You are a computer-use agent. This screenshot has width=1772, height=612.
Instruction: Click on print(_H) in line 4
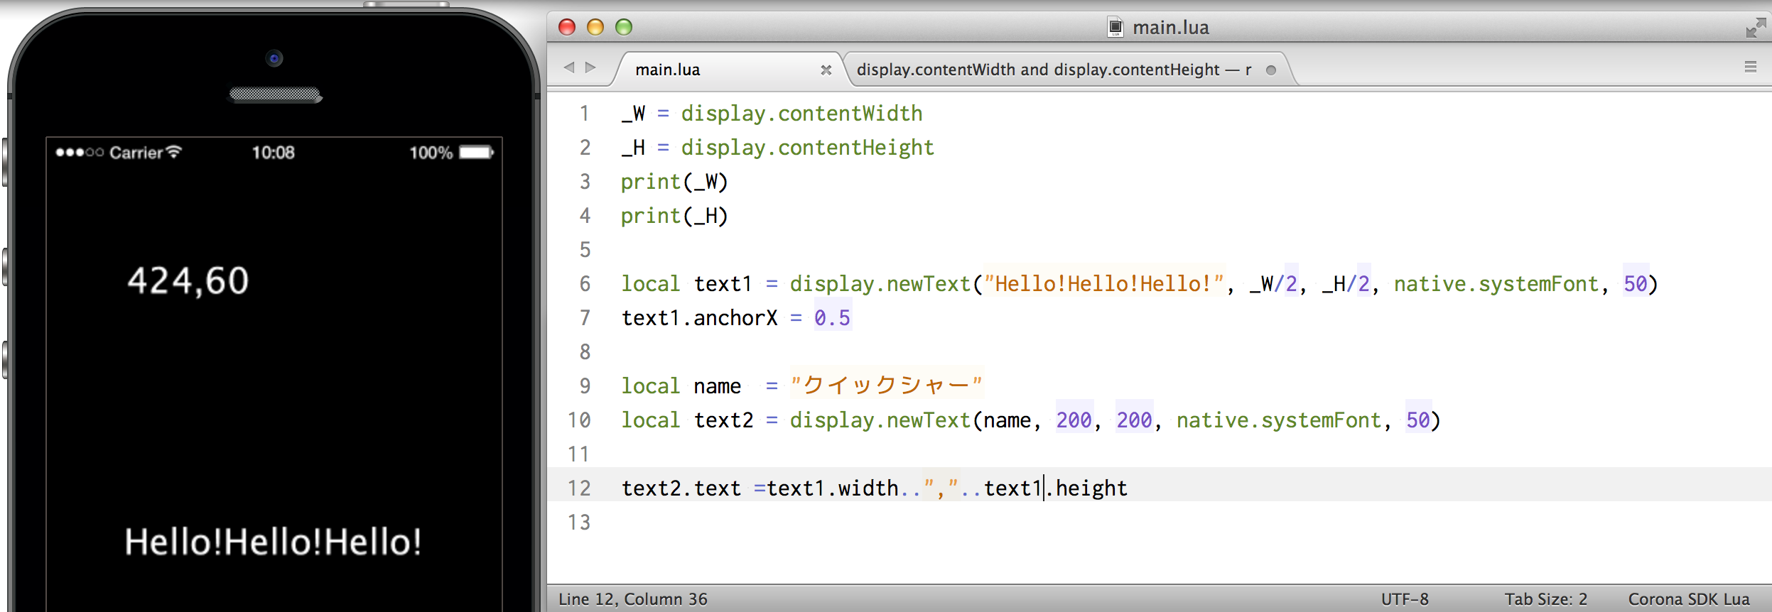(x=674, y=216)
